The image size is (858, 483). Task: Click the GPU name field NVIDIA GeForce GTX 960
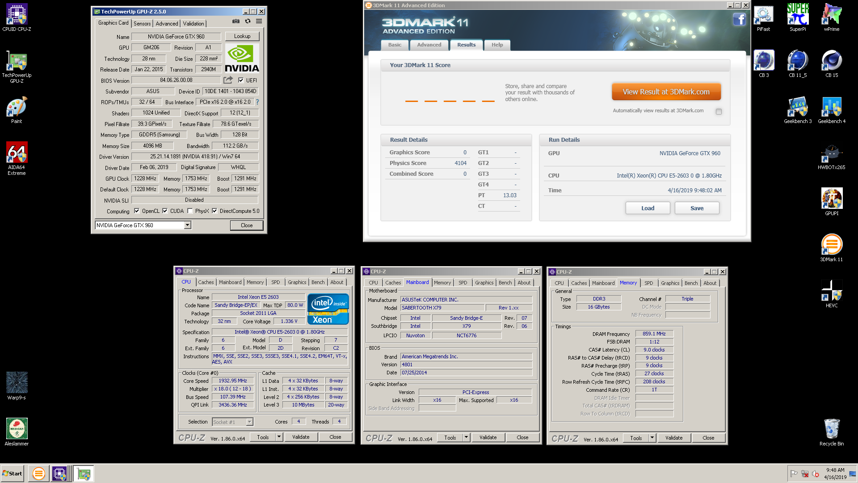point(176,37)
